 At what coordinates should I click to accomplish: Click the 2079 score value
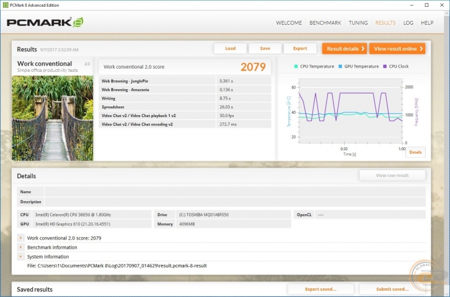click(253, 67)
